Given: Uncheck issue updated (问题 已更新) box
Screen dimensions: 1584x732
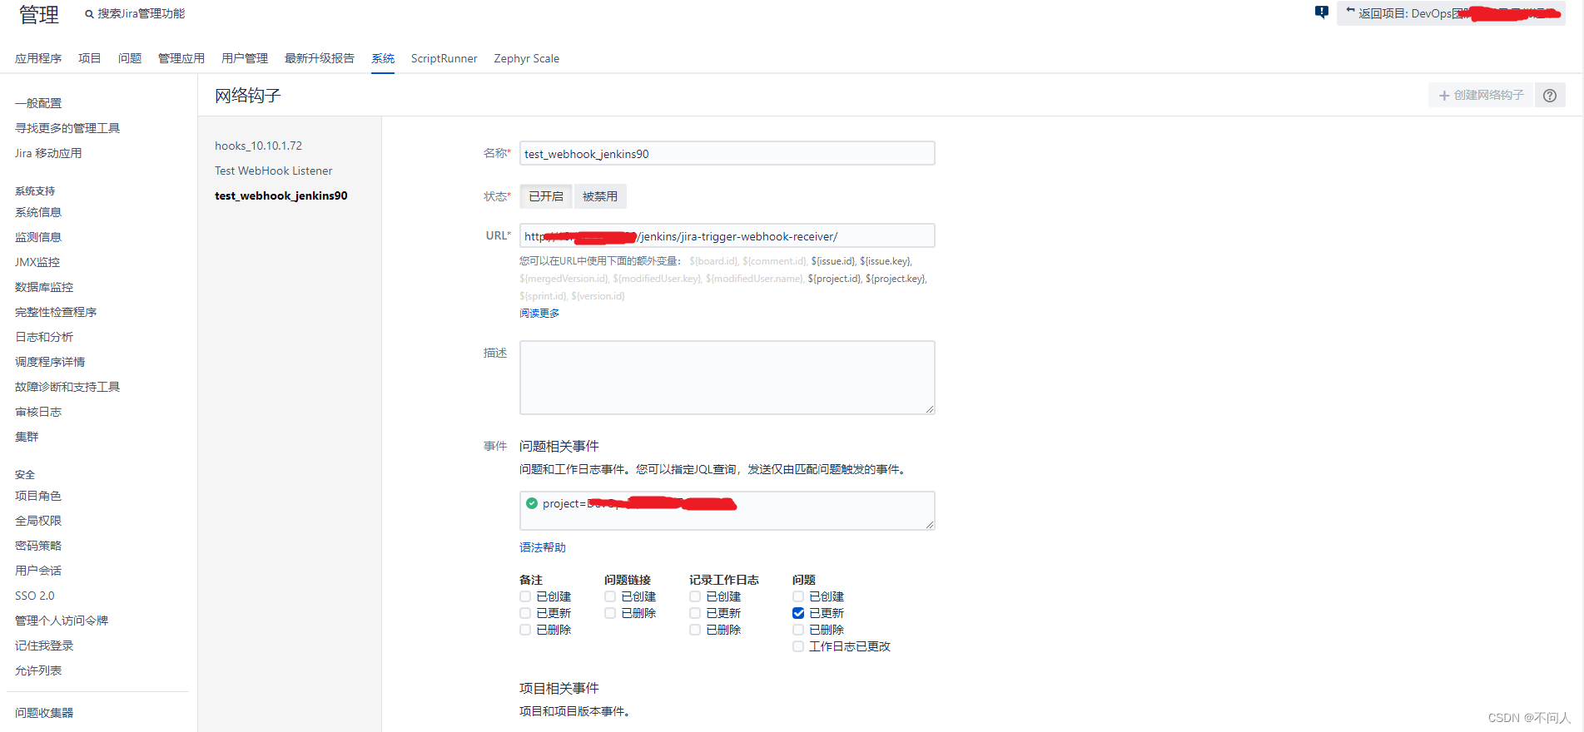Looking at the screenshot, I should (798, 613).
